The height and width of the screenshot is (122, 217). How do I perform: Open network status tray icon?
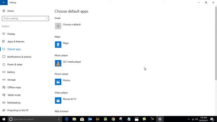point(193,119)
